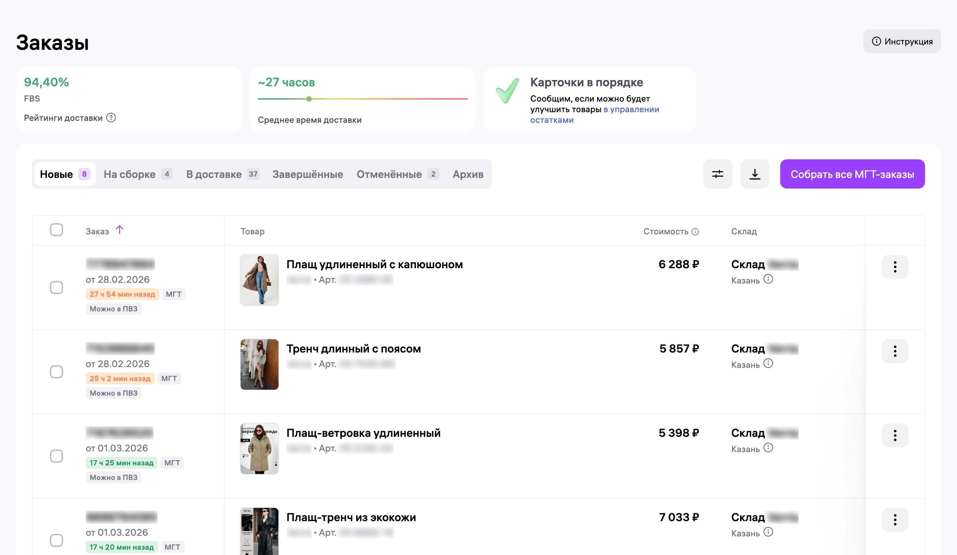Open the Отменённые tab
The image size is (957, 555).
pyautogui.click(x=398, y=174)
